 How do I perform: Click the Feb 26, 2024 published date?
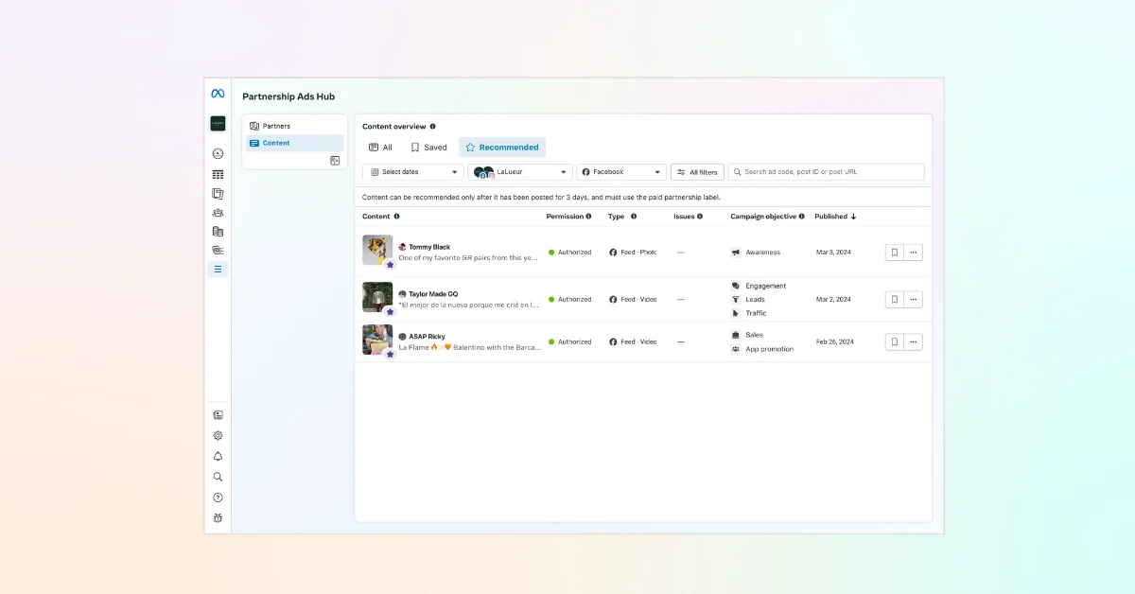[x=834, y=342]
